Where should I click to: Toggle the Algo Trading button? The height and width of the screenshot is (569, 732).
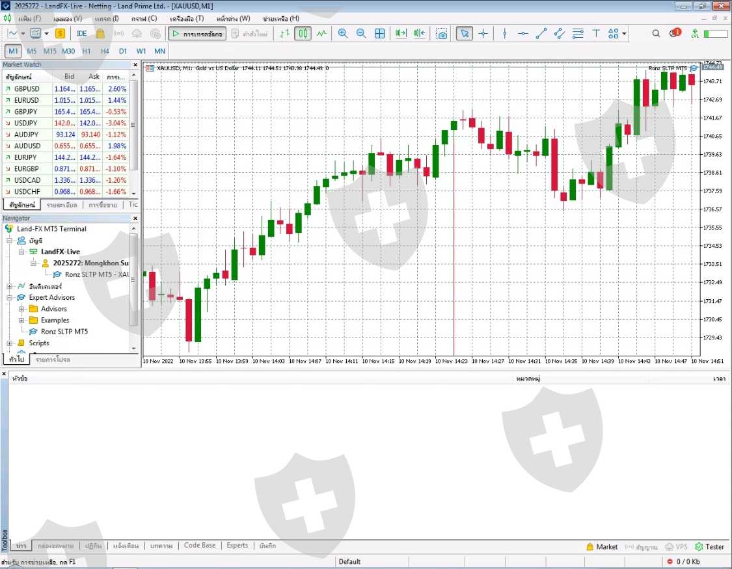(197, 34)
